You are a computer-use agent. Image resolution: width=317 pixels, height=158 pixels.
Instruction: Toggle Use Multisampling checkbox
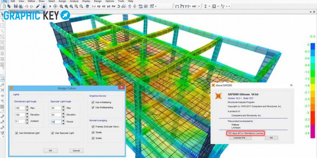(93, 107)
